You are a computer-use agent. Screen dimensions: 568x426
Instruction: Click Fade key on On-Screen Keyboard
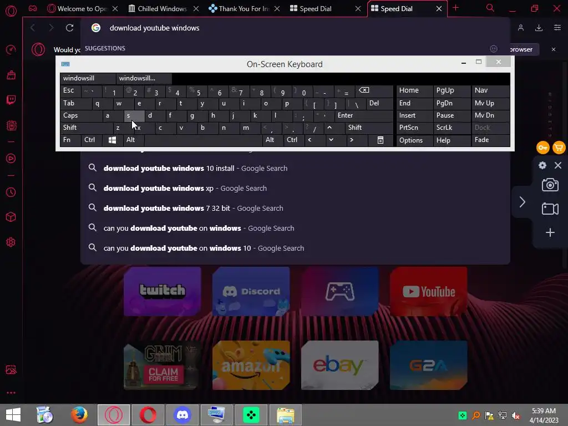click(490, 140)
